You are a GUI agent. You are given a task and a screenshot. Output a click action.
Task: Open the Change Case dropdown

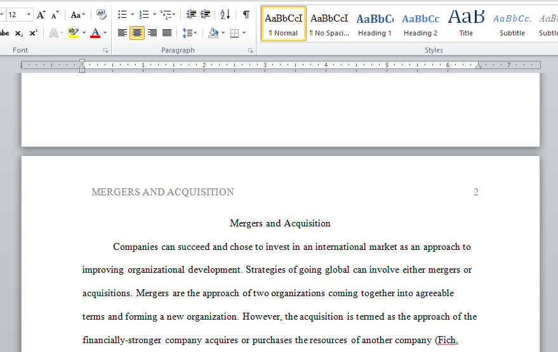point(77,15)
